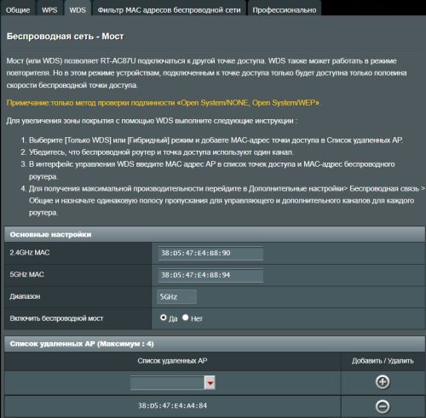Select Нет to disable wireless bridge
This screenshot has width=426, height=418.
tap(186, 318)
